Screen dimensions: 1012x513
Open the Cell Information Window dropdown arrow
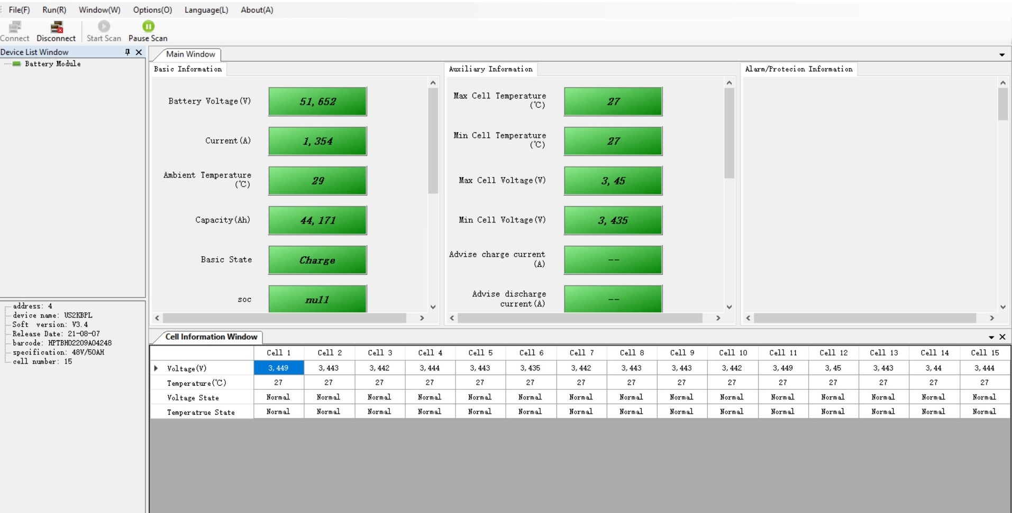pyautogui.click(x=991, y=337)
